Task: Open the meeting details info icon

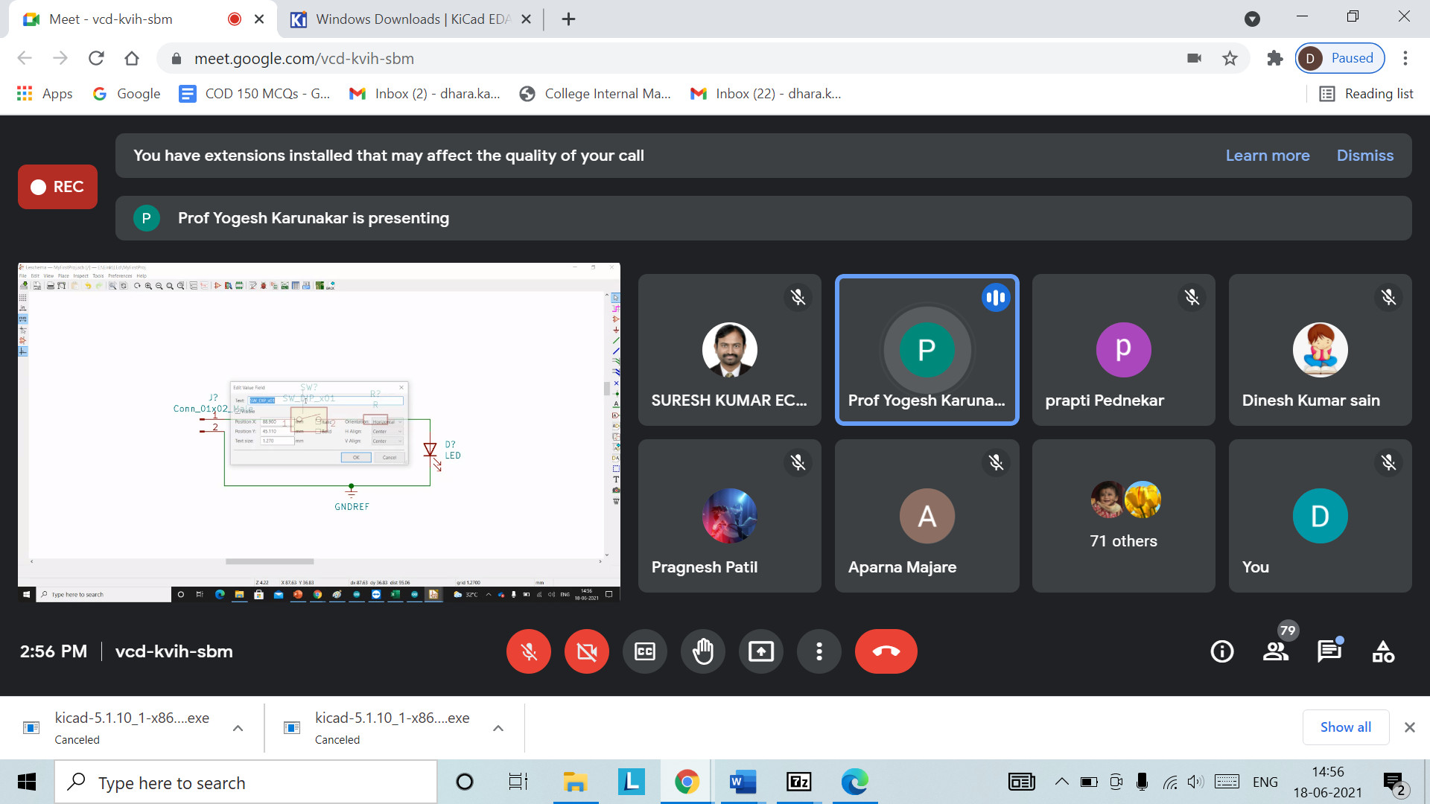Action: tap(1221, 651)
